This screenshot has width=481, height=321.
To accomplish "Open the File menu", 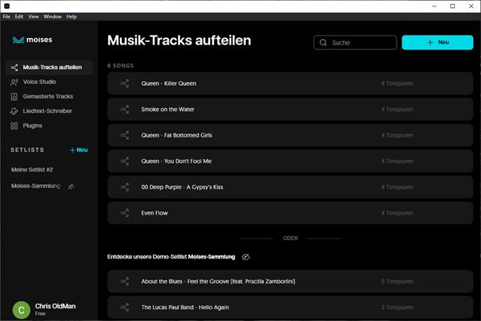I will 6,17.
